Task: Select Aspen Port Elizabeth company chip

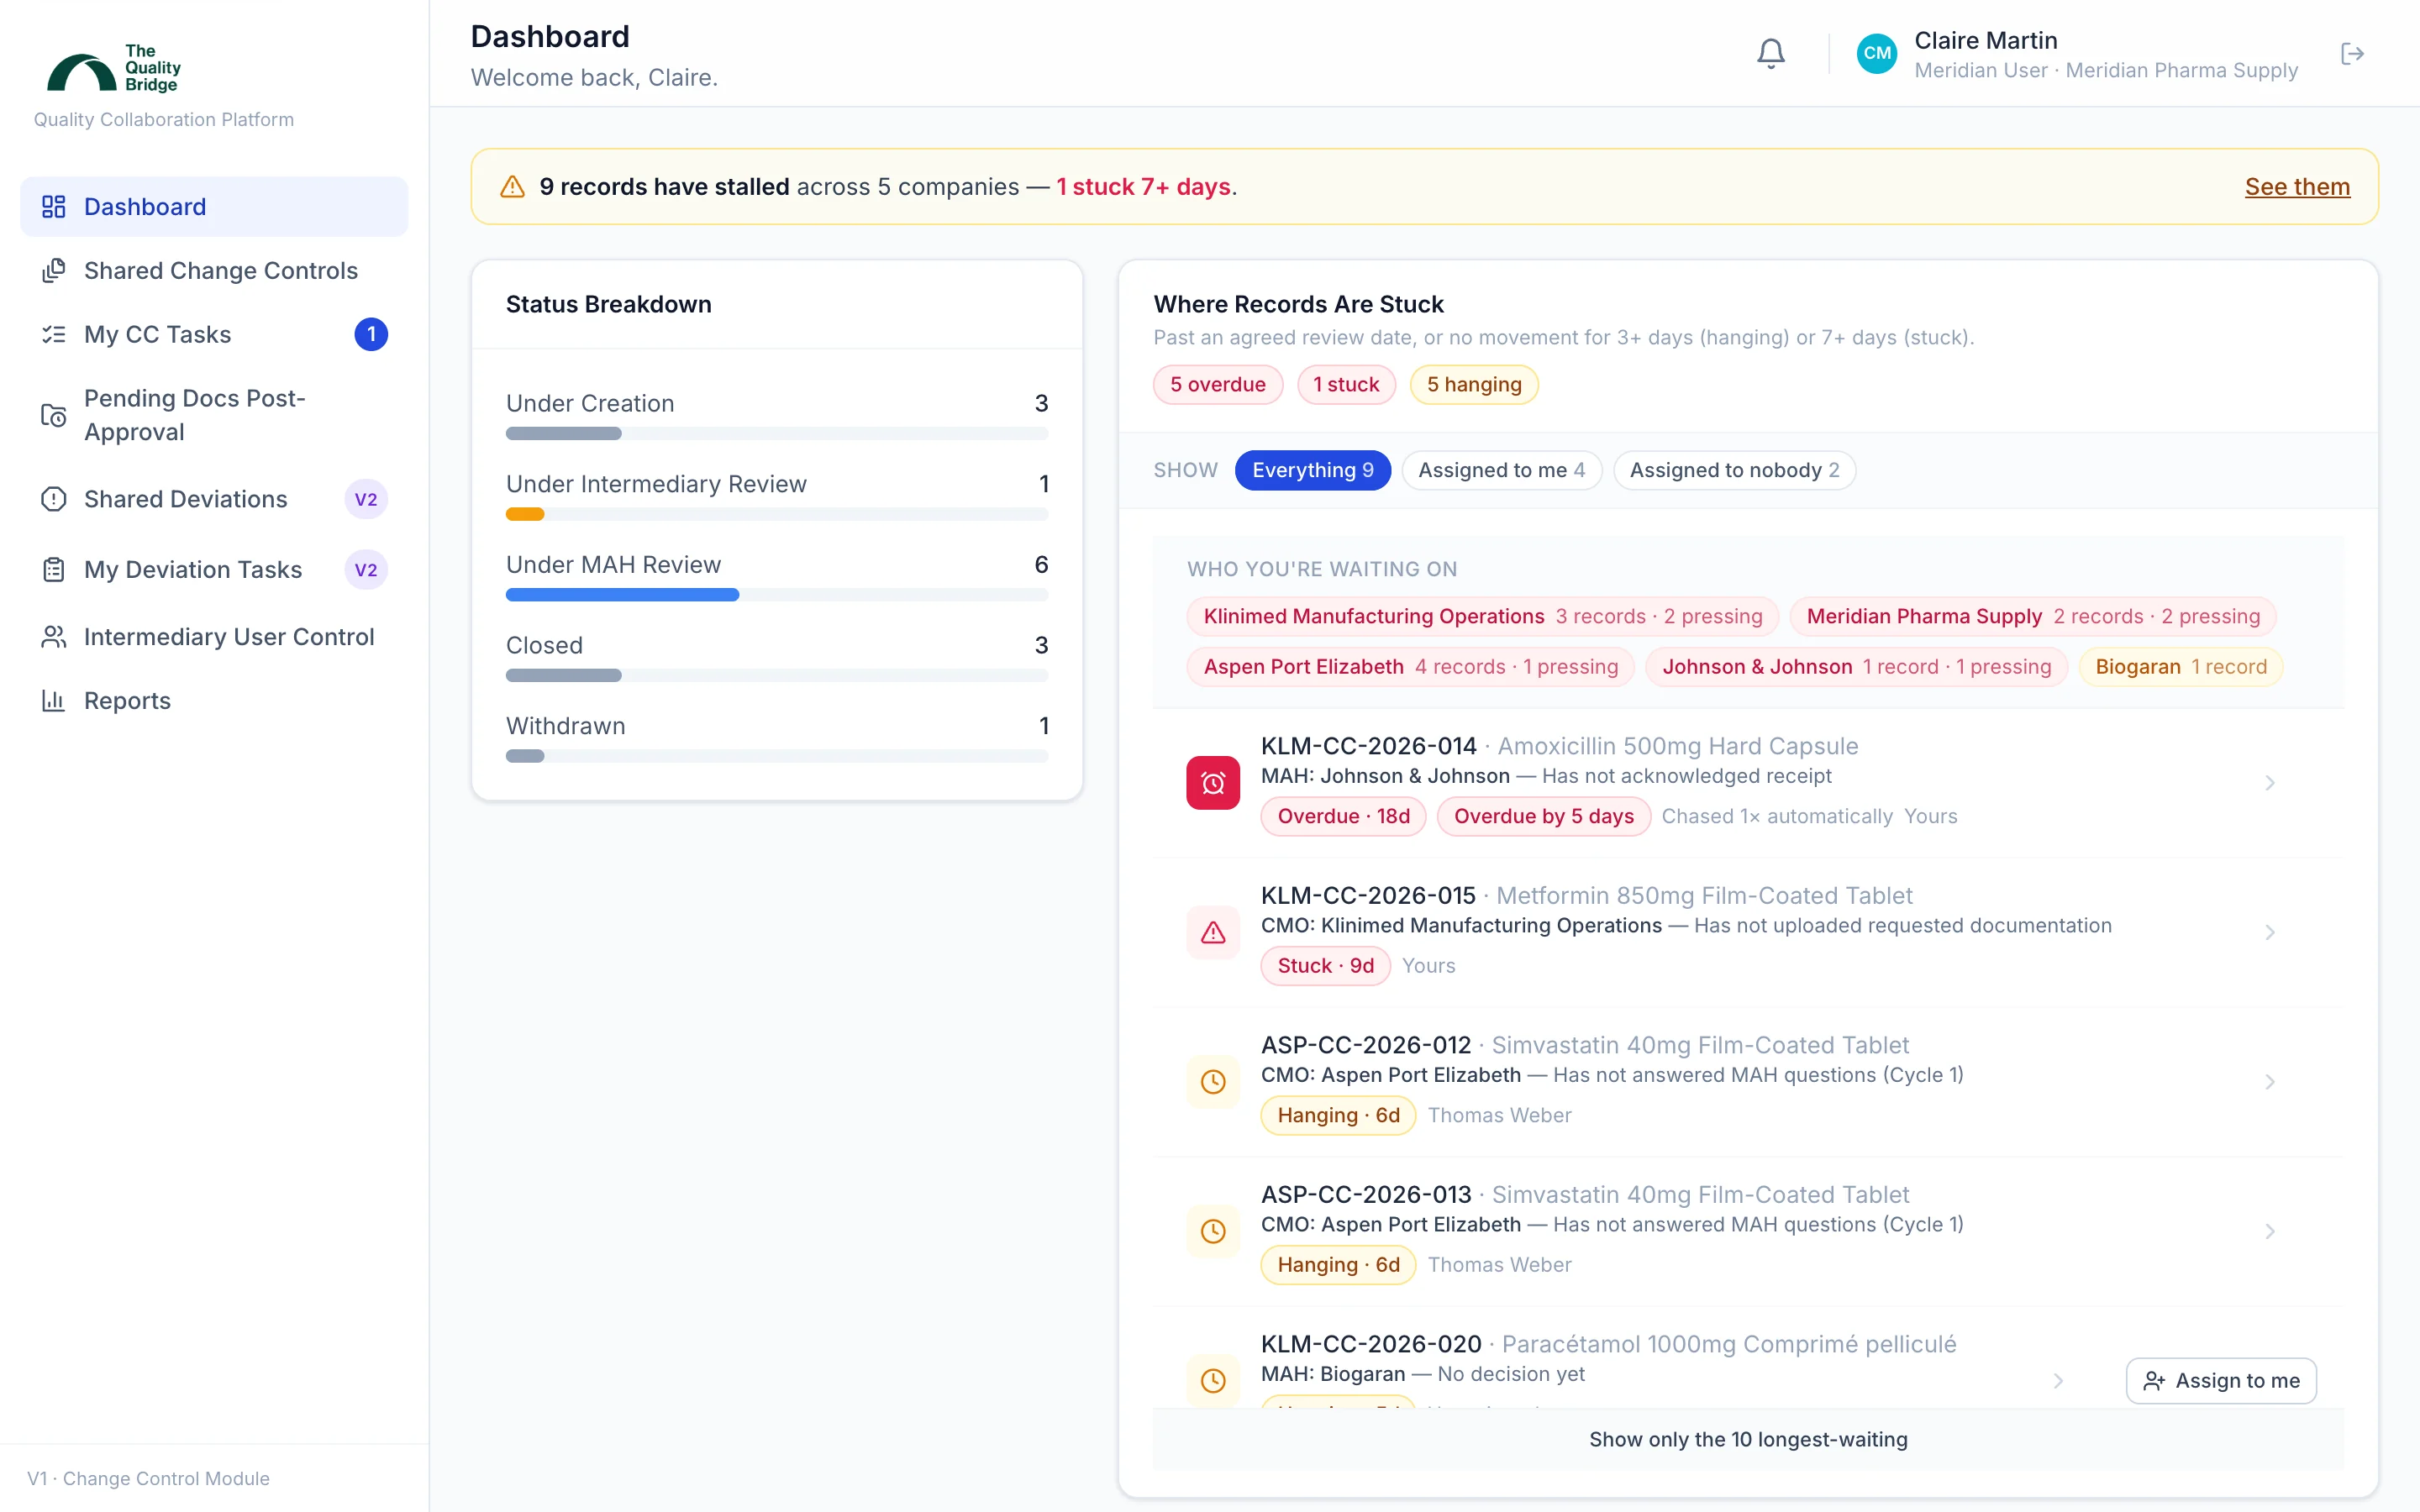Action: (1410, 667)
